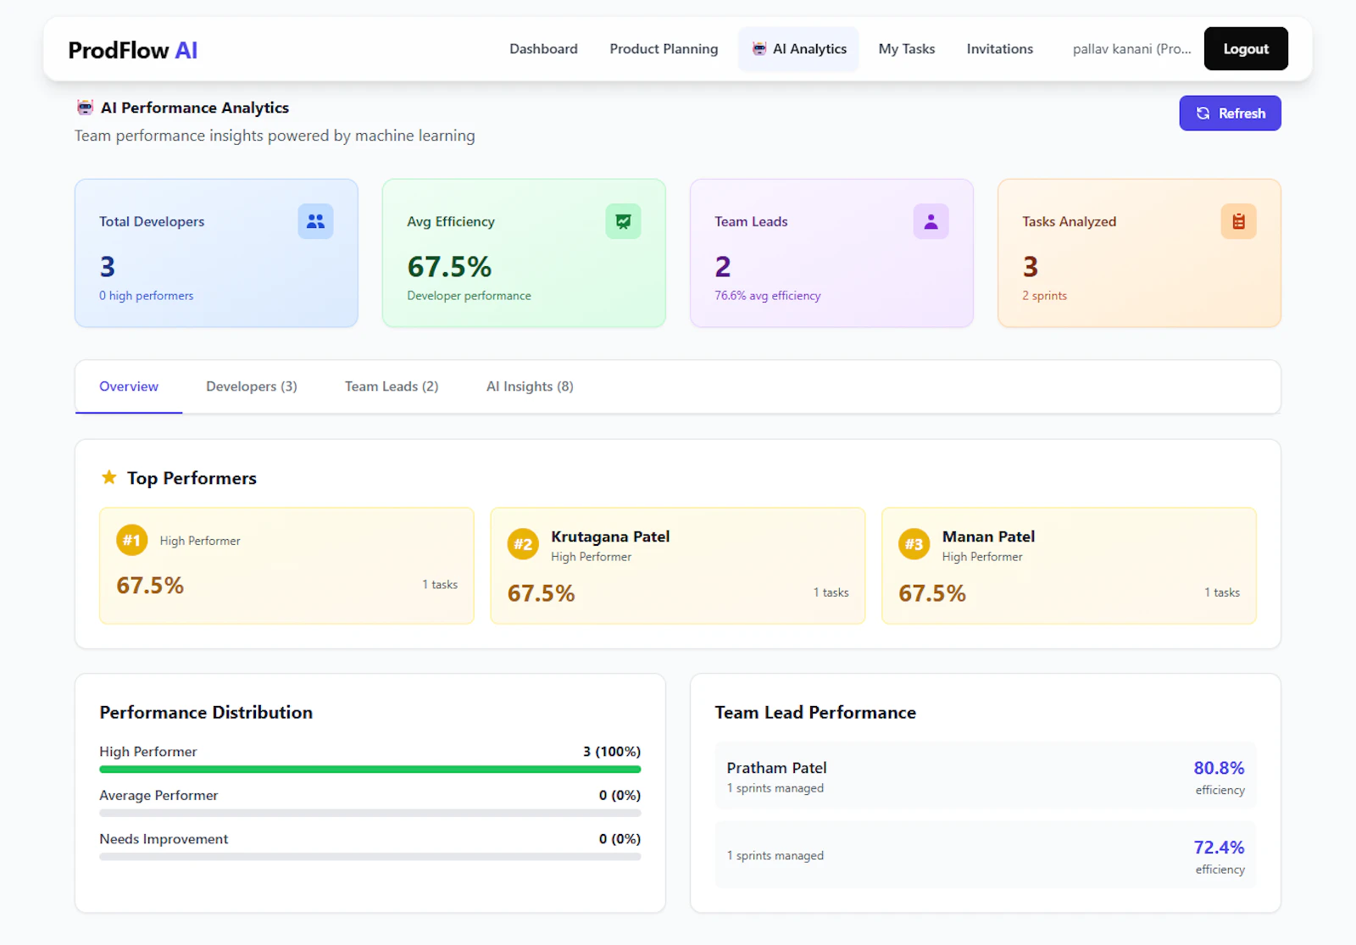Click the robot icon next to AI Performance Analytics
This screenshot has height=945, width=1356.
[x=84, y=108]
